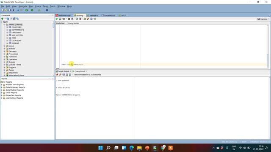Open the File menu

(x=3, y=6)
